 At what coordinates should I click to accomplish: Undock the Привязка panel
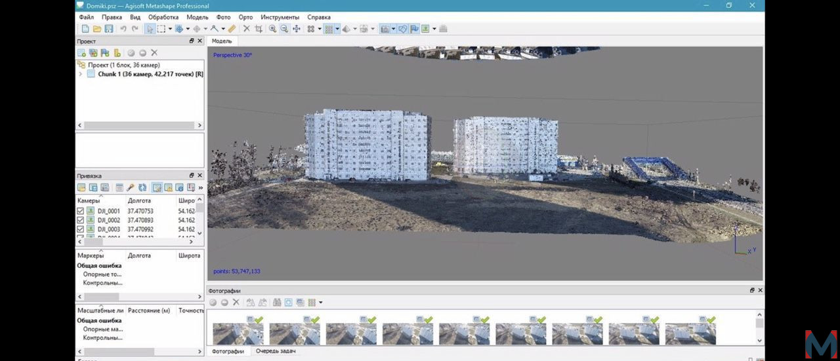192,176
